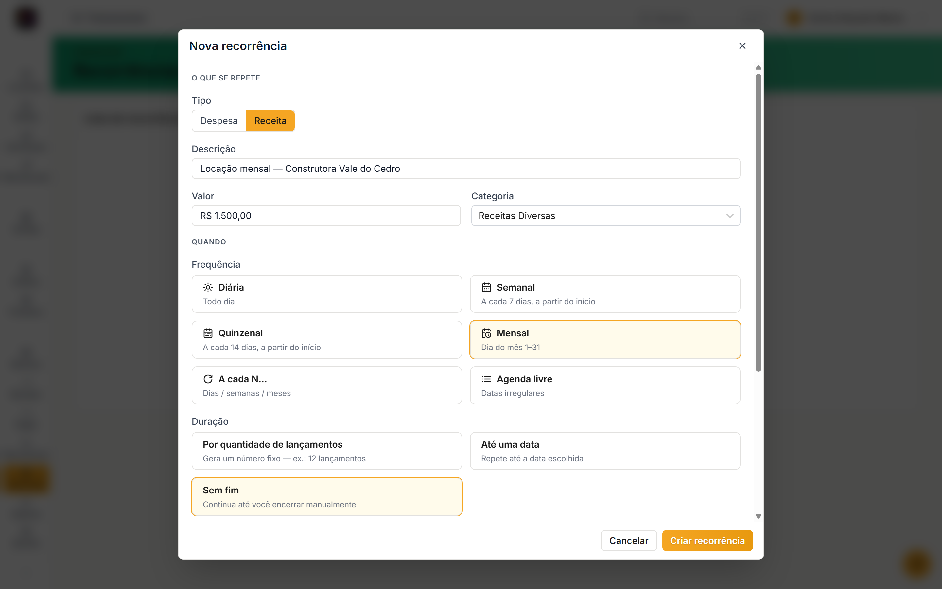Click the Valor input field
Viewport: 942px width, 589px height.
326,216
